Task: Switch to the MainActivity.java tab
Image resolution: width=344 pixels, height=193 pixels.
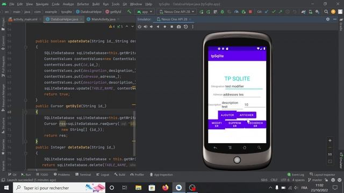Action: point(103,19)
